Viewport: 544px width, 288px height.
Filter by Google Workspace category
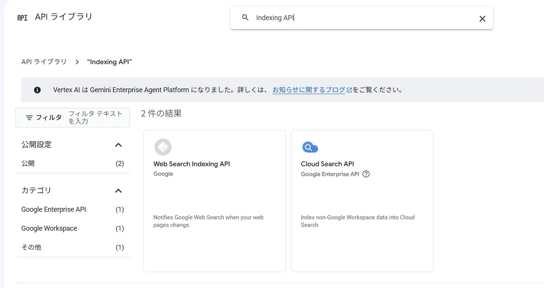click(73, 229)
